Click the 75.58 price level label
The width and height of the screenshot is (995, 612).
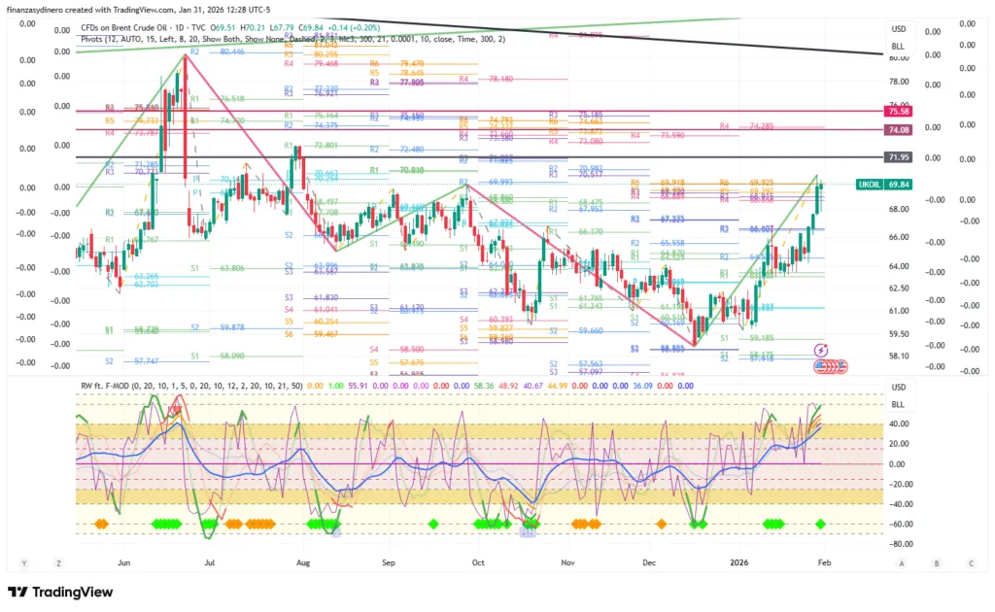(898, 112)
